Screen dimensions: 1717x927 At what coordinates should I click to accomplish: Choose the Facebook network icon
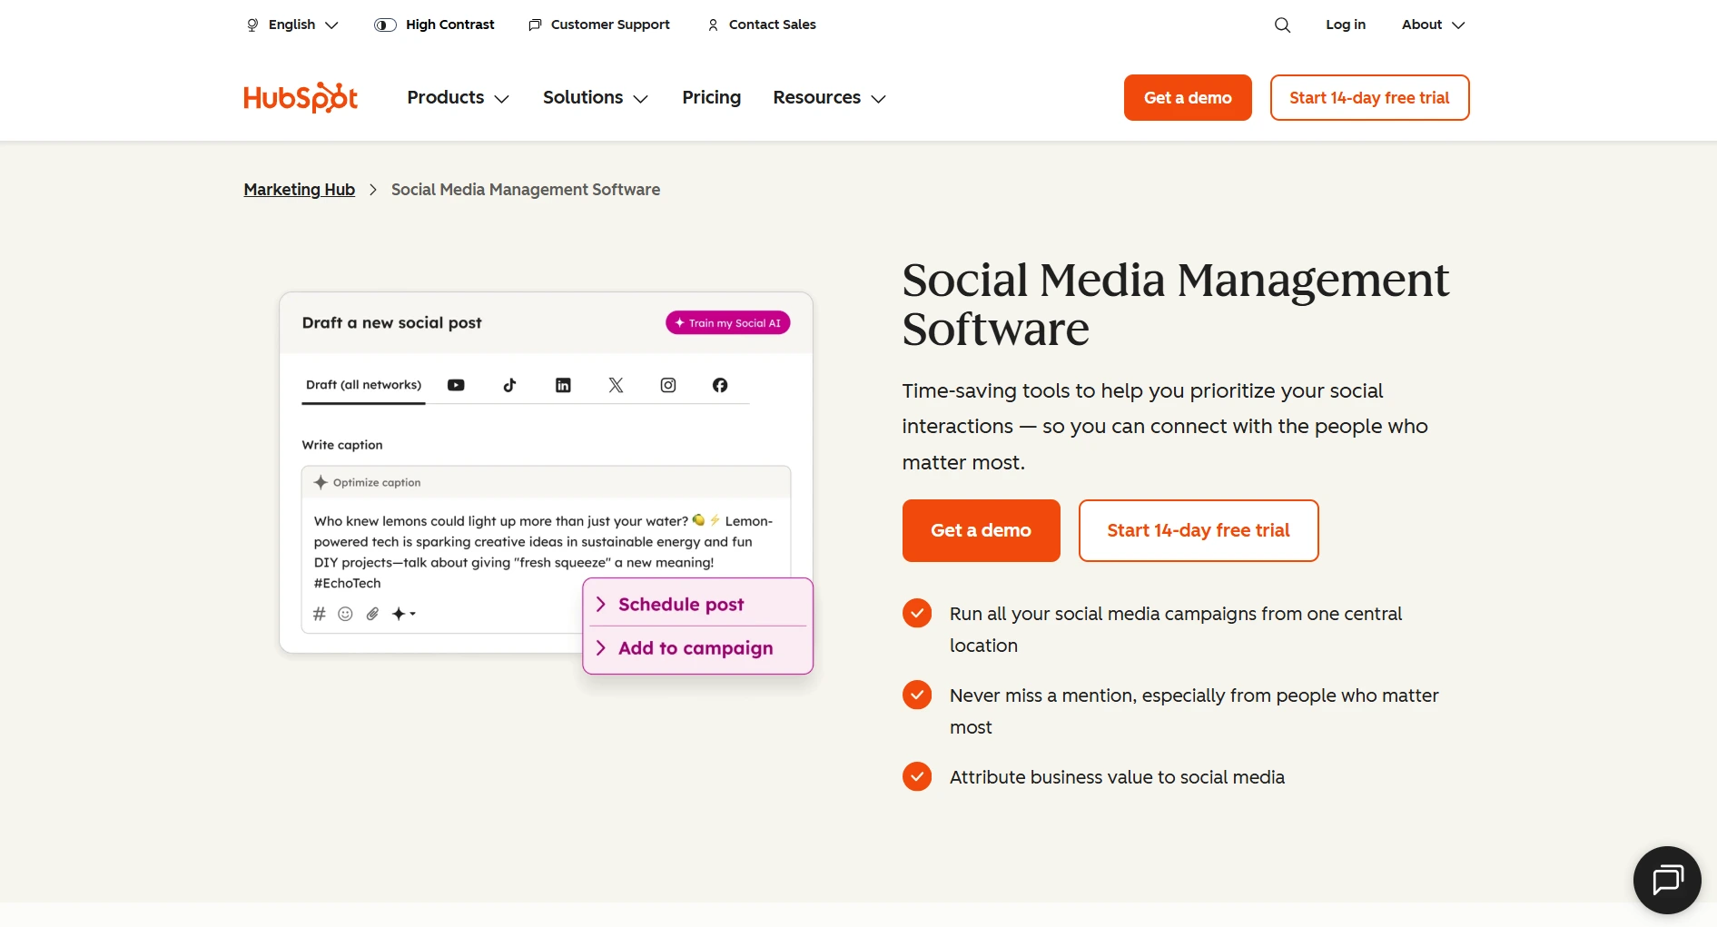[x=720, y=385]
